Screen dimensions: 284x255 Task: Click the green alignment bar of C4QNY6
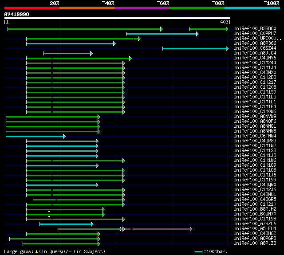[78, 58]
